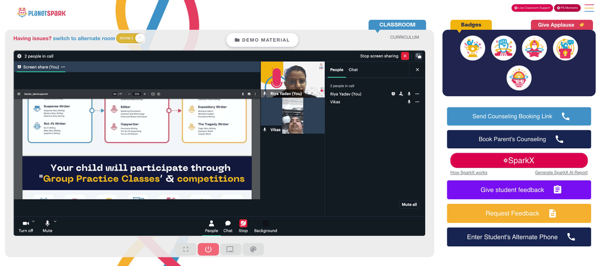This screenshot has width=599, height=266.
Task: Turn off the camera
Action: (x=26, y=226)
